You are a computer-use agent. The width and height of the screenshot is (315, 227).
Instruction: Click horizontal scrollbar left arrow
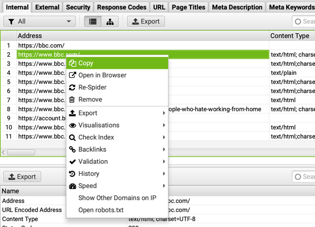(x=3, y=152)
